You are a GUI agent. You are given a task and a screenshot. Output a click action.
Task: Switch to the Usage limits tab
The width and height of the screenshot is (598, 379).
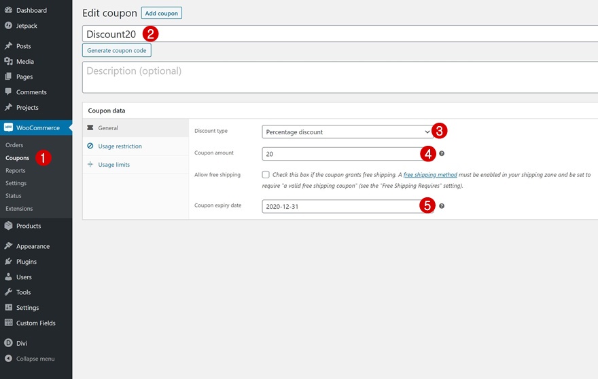coord(113,165)
